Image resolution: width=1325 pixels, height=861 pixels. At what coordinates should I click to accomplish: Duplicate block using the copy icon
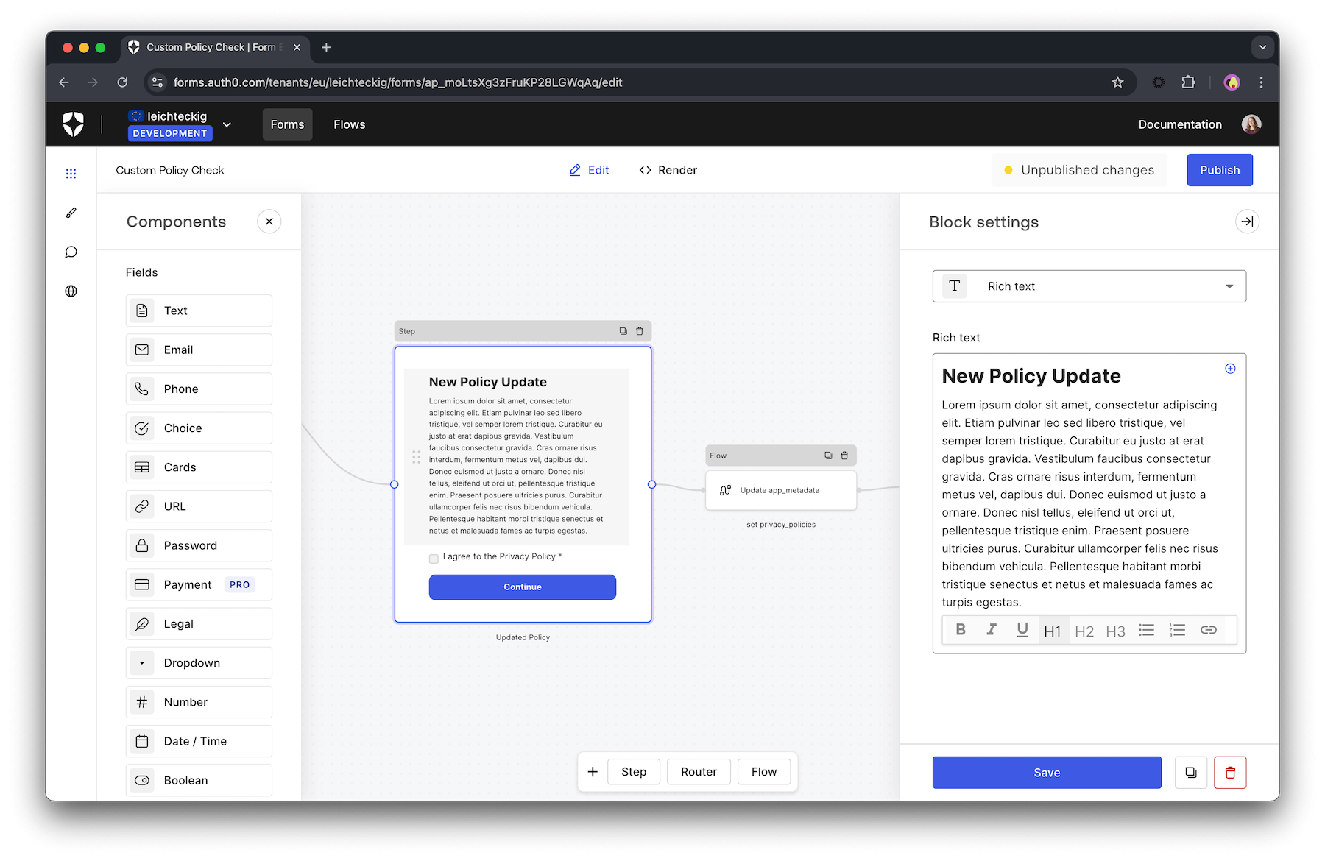1191,773
